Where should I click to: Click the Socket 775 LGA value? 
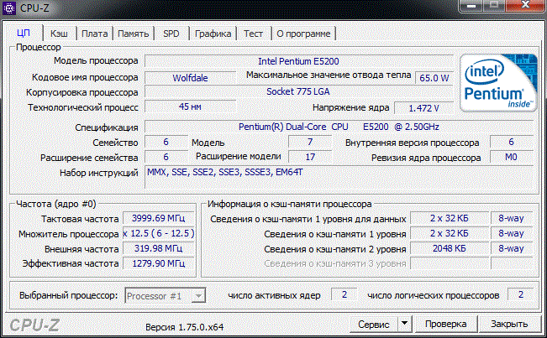click(x=298, y=91)
